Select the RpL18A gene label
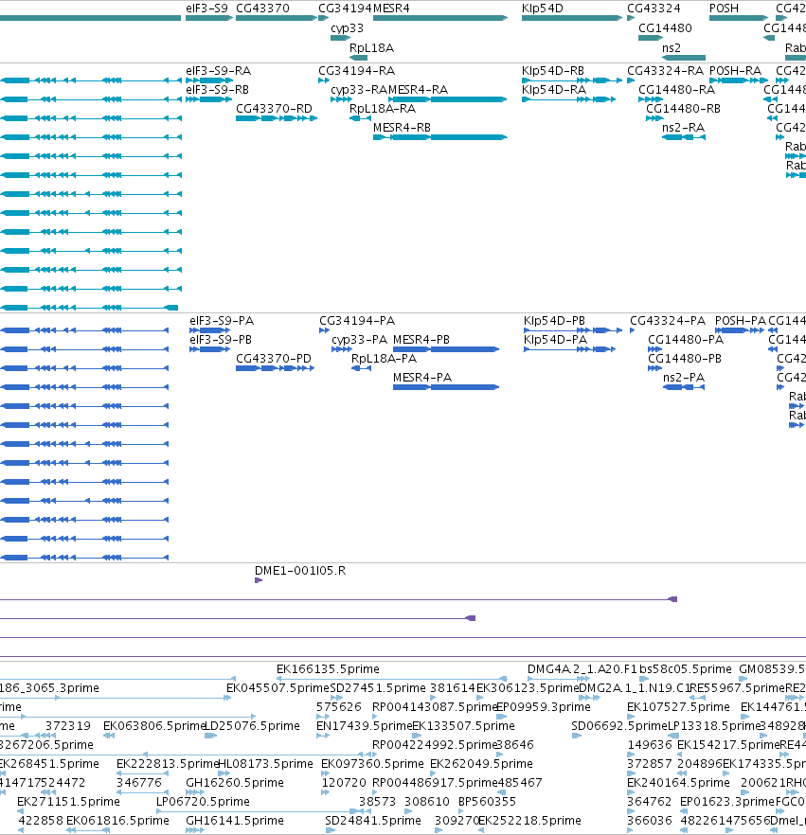Image resolution: width=806 pixels, height=835 pixels. click(x=371, y=48)
